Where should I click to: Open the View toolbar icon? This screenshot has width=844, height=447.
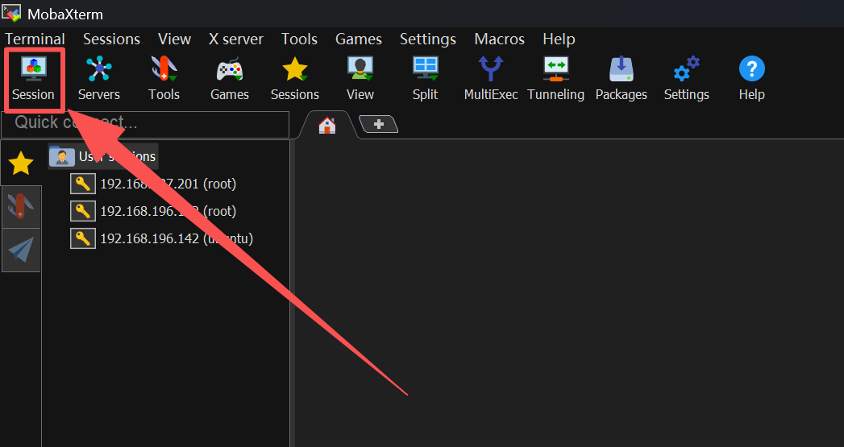[x=360, y=79]
